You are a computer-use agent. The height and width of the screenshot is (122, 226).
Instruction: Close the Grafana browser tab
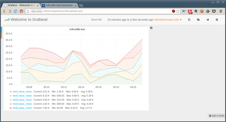(38, 6)
